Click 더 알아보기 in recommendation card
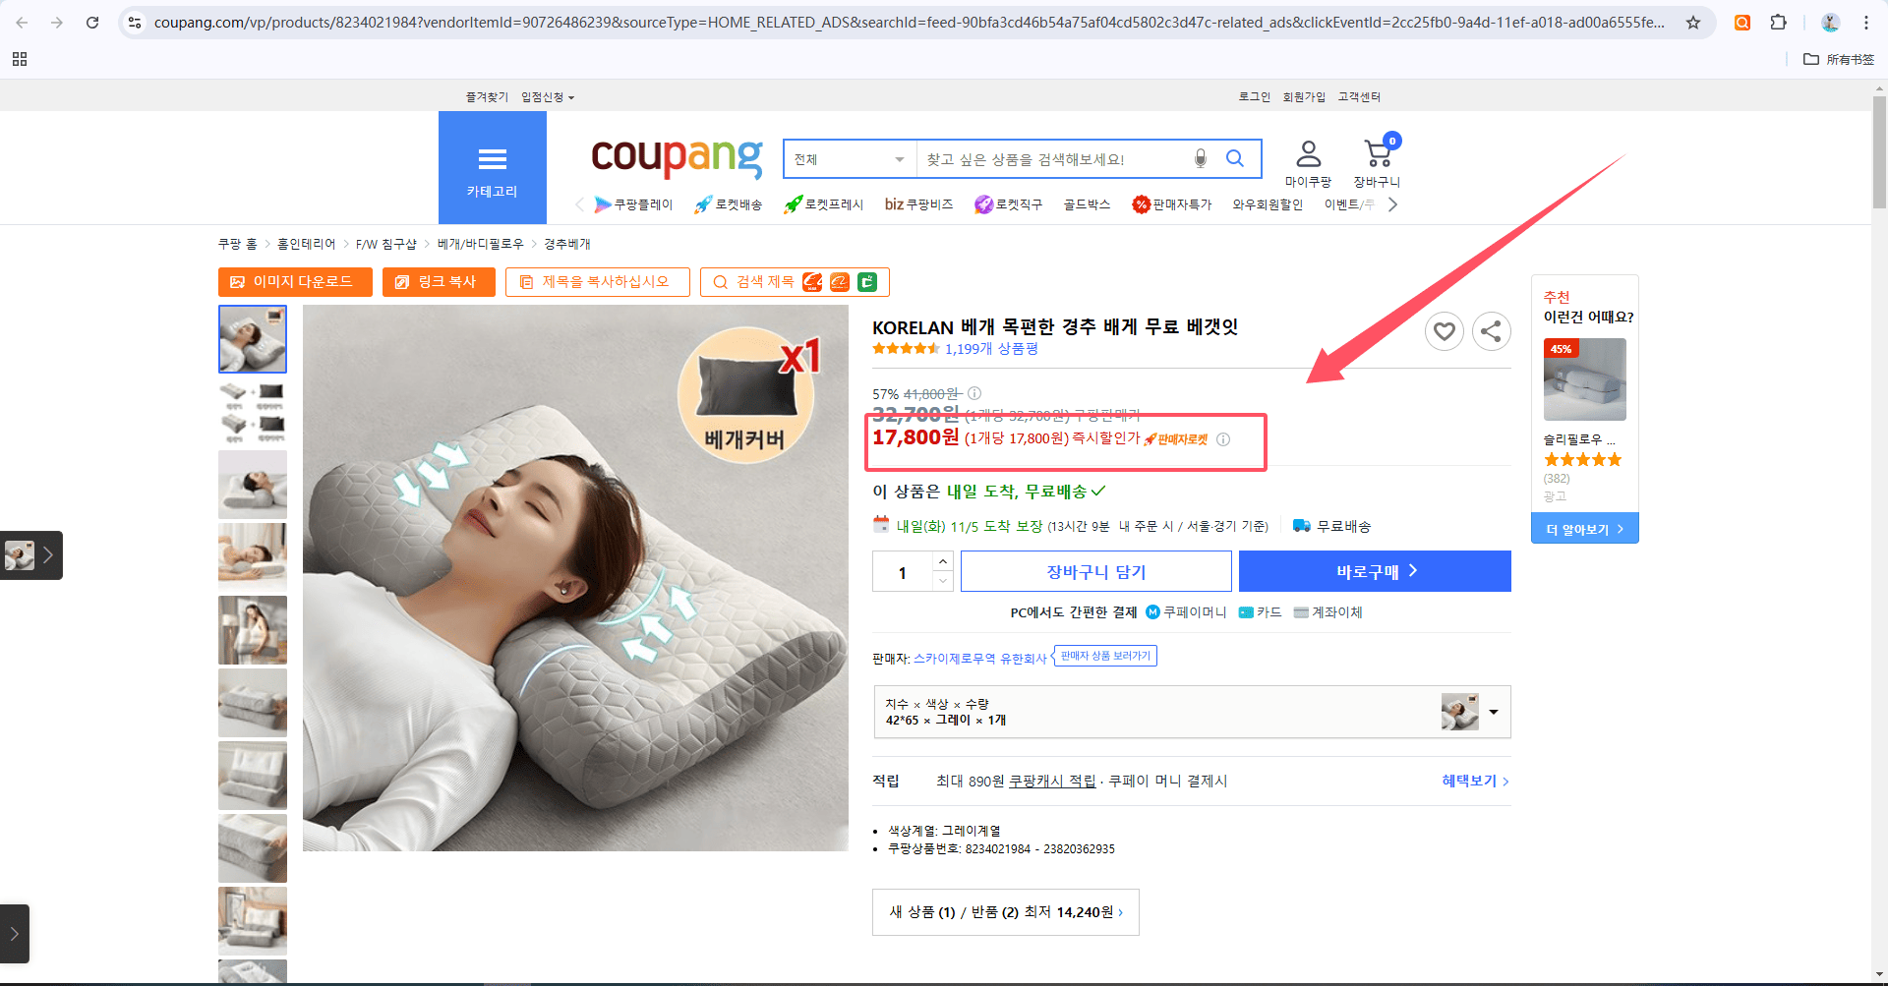 1585,529
